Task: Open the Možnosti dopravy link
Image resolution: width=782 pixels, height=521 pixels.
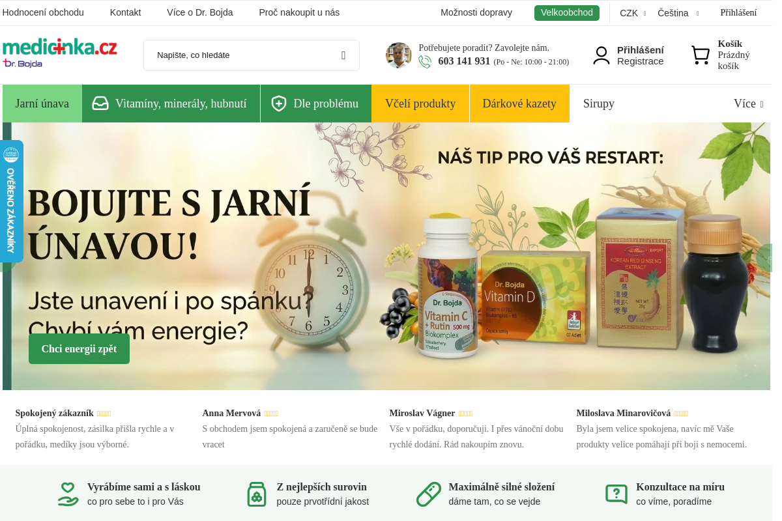Action: tap(476, 12)
